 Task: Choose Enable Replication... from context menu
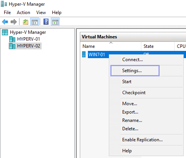tap(146, 140)
